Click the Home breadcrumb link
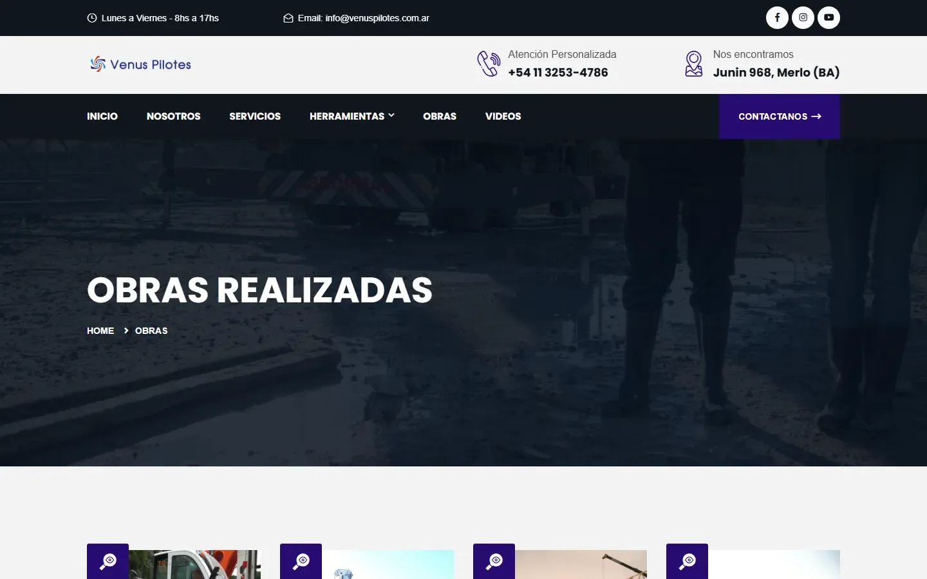Image resolution: width=927 pixels, height=579 pixels. (x=100, y=331)
